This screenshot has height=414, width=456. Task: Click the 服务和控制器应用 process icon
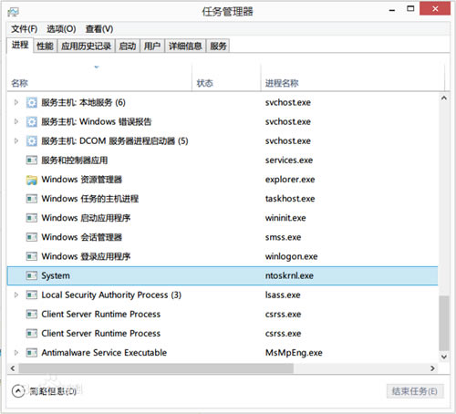click(32, 160)
